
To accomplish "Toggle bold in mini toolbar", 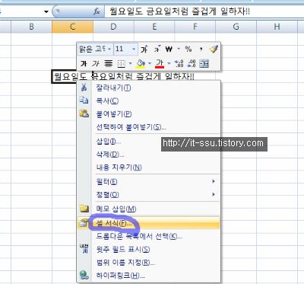I will tap(84, 63).
